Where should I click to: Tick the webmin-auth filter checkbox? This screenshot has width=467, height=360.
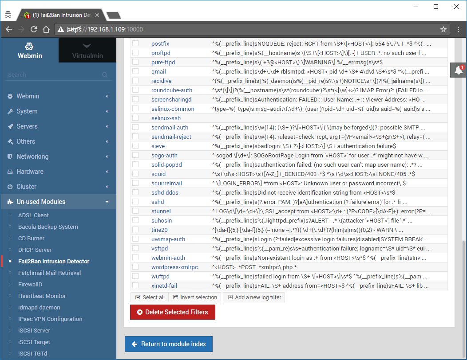point(135,258)
